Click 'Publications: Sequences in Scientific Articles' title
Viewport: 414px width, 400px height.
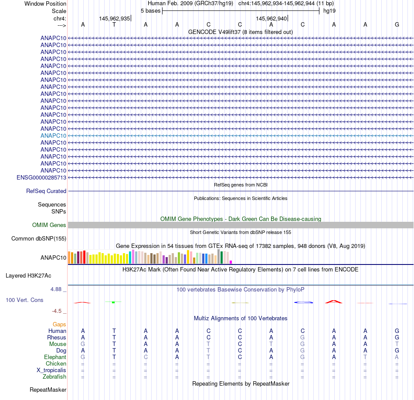[x=241, y=199]
